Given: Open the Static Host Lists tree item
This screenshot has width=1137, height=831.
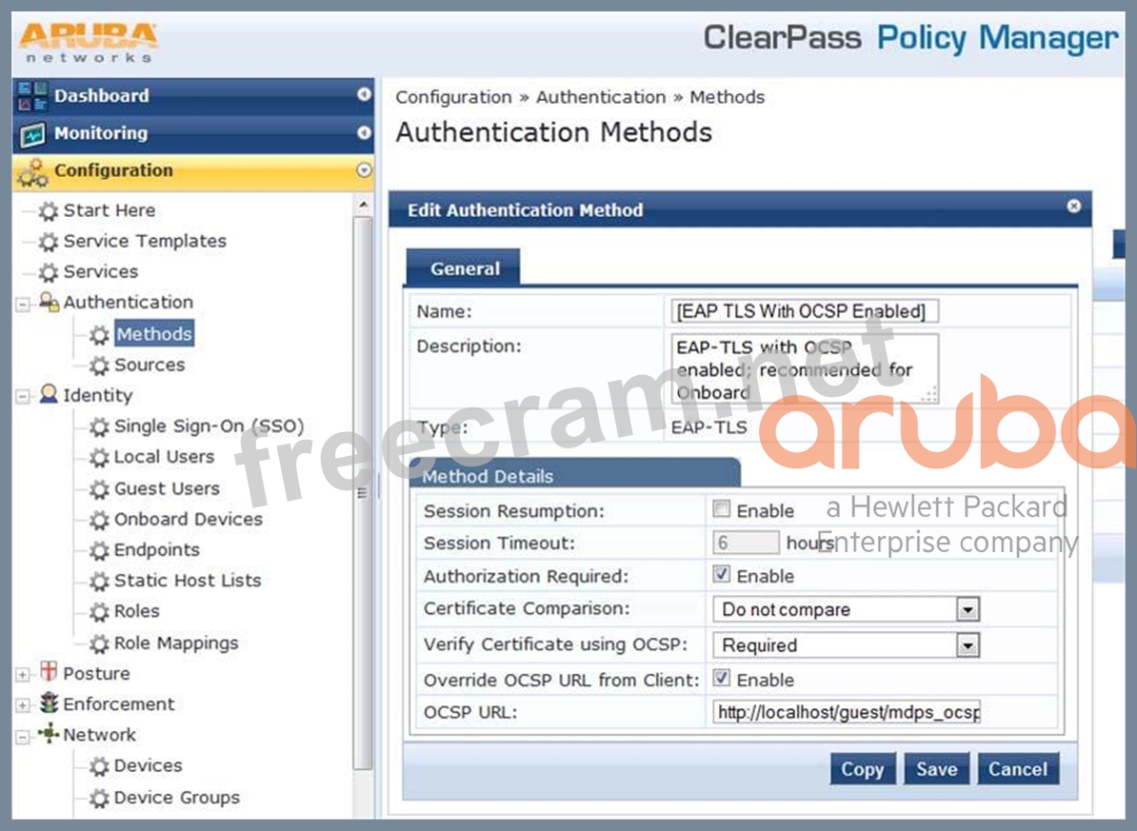Looking at the screenshot, I should [187, 580].
